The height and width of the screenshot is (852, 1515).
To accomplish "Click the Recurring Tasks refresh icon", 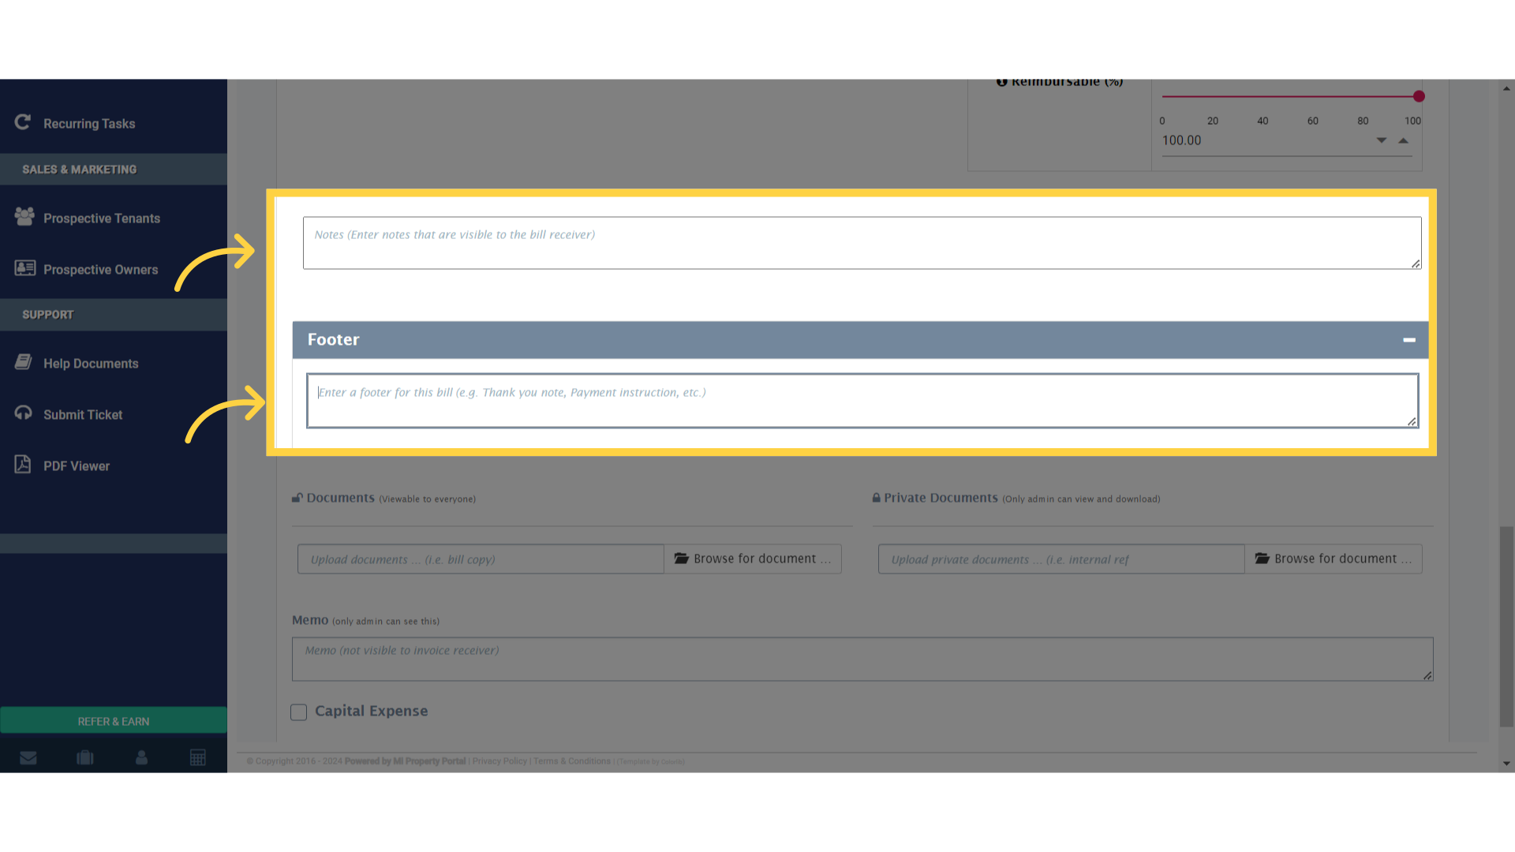I will [23, 122].
